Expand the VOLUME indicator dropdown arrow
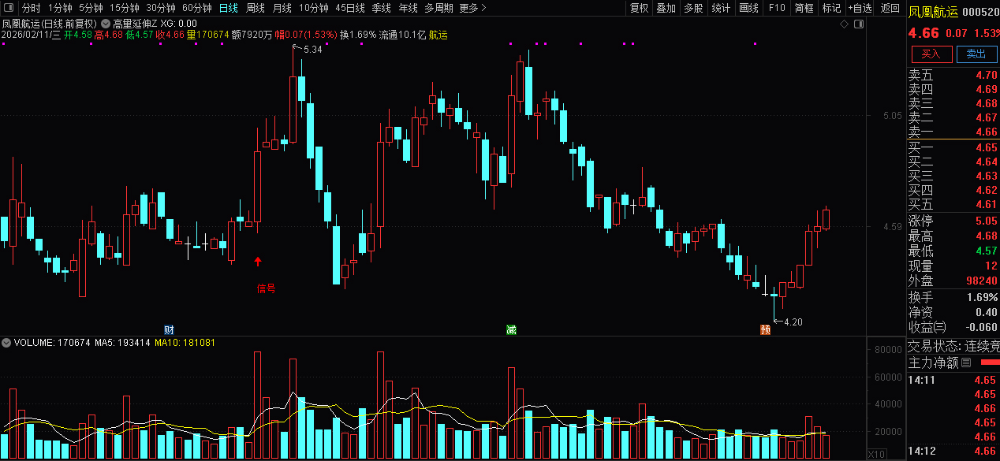 pos(6,343)
